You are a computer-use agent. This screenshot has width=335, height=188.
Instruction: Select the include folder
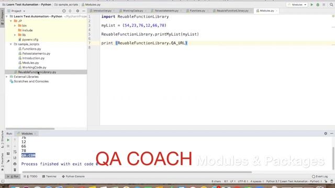click(27, 30)
